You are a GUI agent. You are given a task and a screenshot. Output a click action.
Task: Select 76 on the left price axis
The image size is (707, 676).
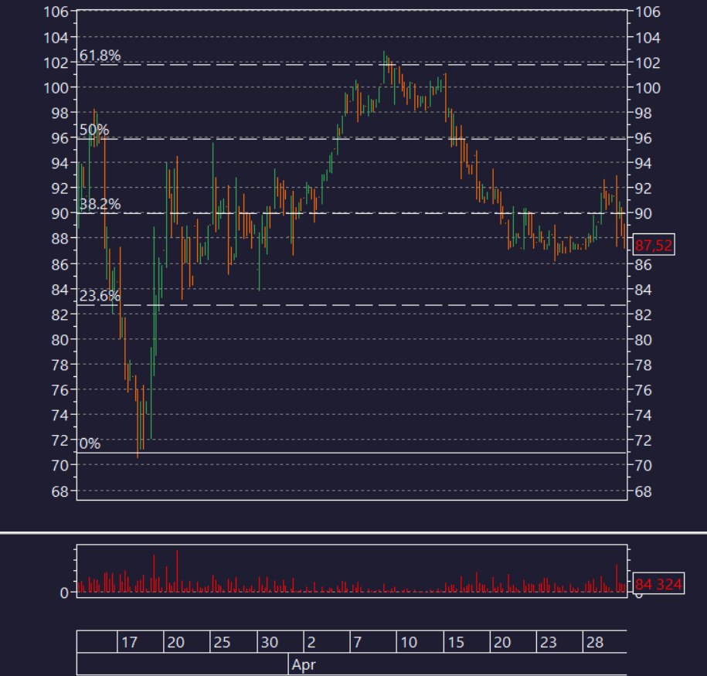click(x=60, y=390)
